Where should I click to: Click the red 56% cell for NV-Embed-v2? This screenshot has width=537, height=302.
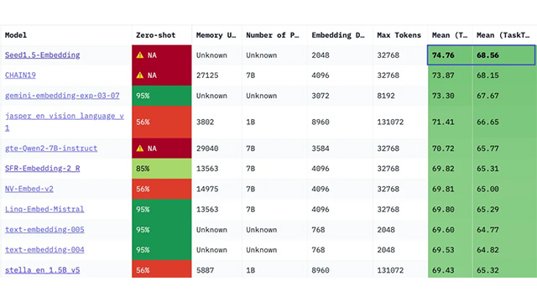click(x=162, y=189)
